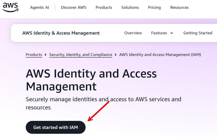Open the Products top navigation menu

(x=104, y=7)
